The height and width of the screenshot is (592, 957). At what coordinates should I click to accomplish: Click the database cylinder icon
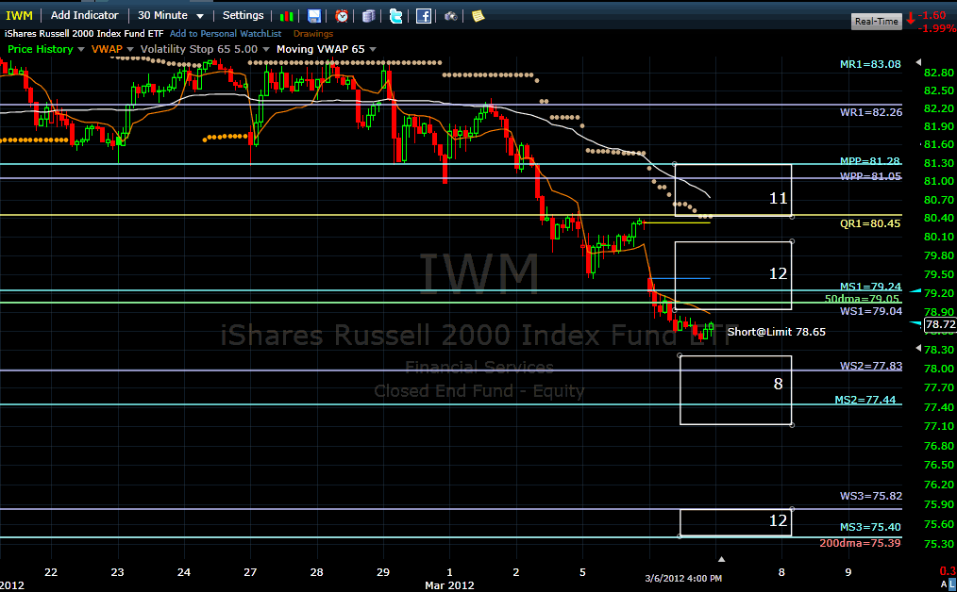click(369, 16)
